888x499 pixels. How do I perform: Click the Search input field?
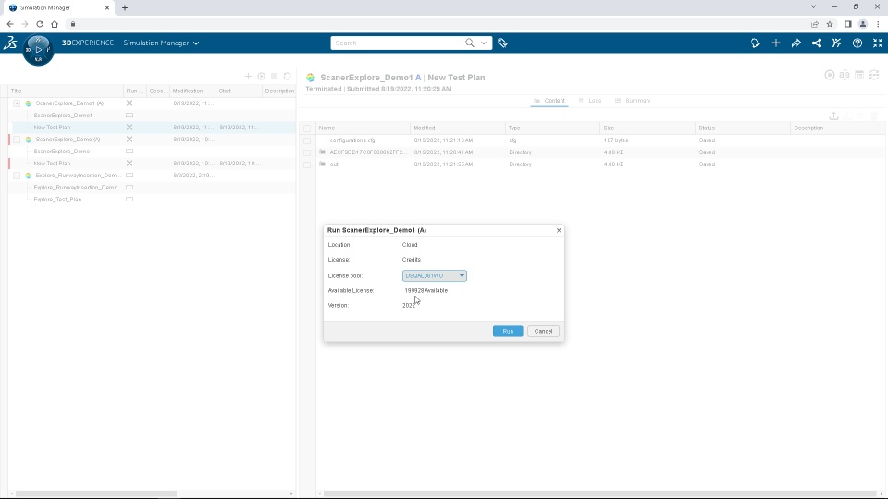[398, 43]
